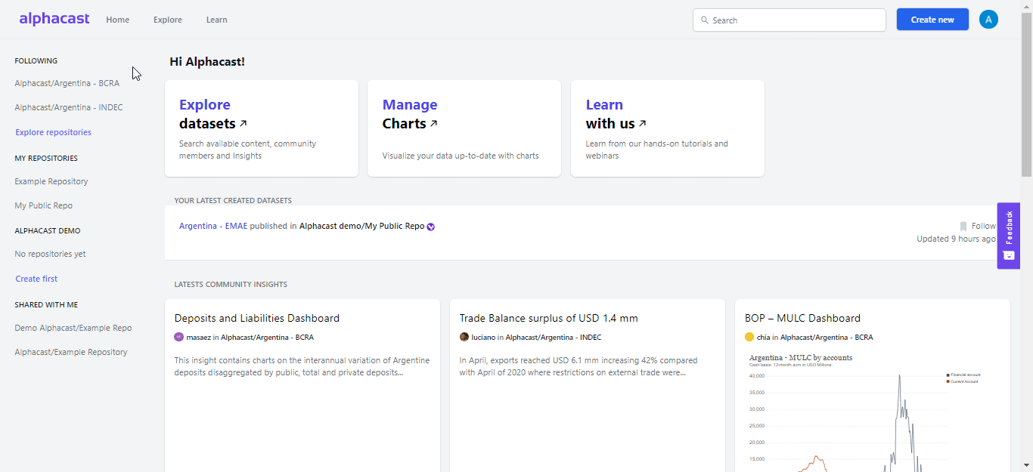This screenshot has width=1033, height=472.
Task: Open the Feedback side tab
Action: coord(1009,236)
